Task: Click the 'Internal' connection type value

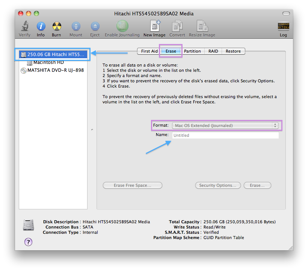Action: click(90, 232)
